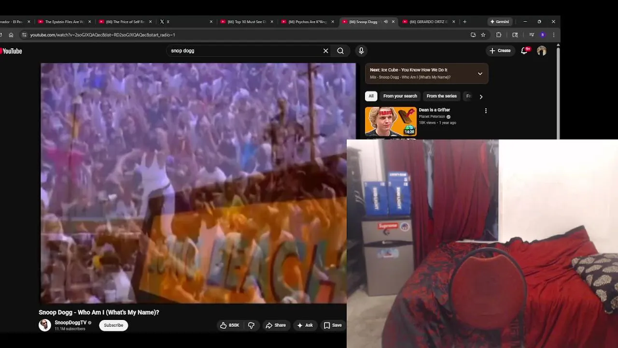Screen dimensions: 618x348
Task: Mute the Snoop Dogg tab audio icon
Action: (x=385, y=22)
